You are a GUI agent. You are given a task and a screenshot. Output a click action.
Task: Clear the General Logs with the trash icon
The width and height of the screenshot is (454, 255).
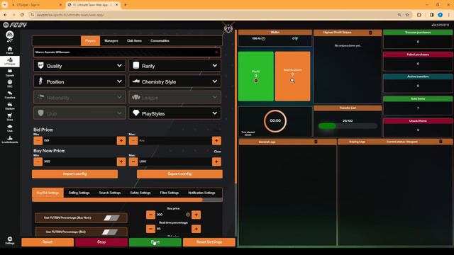[316, 142]
